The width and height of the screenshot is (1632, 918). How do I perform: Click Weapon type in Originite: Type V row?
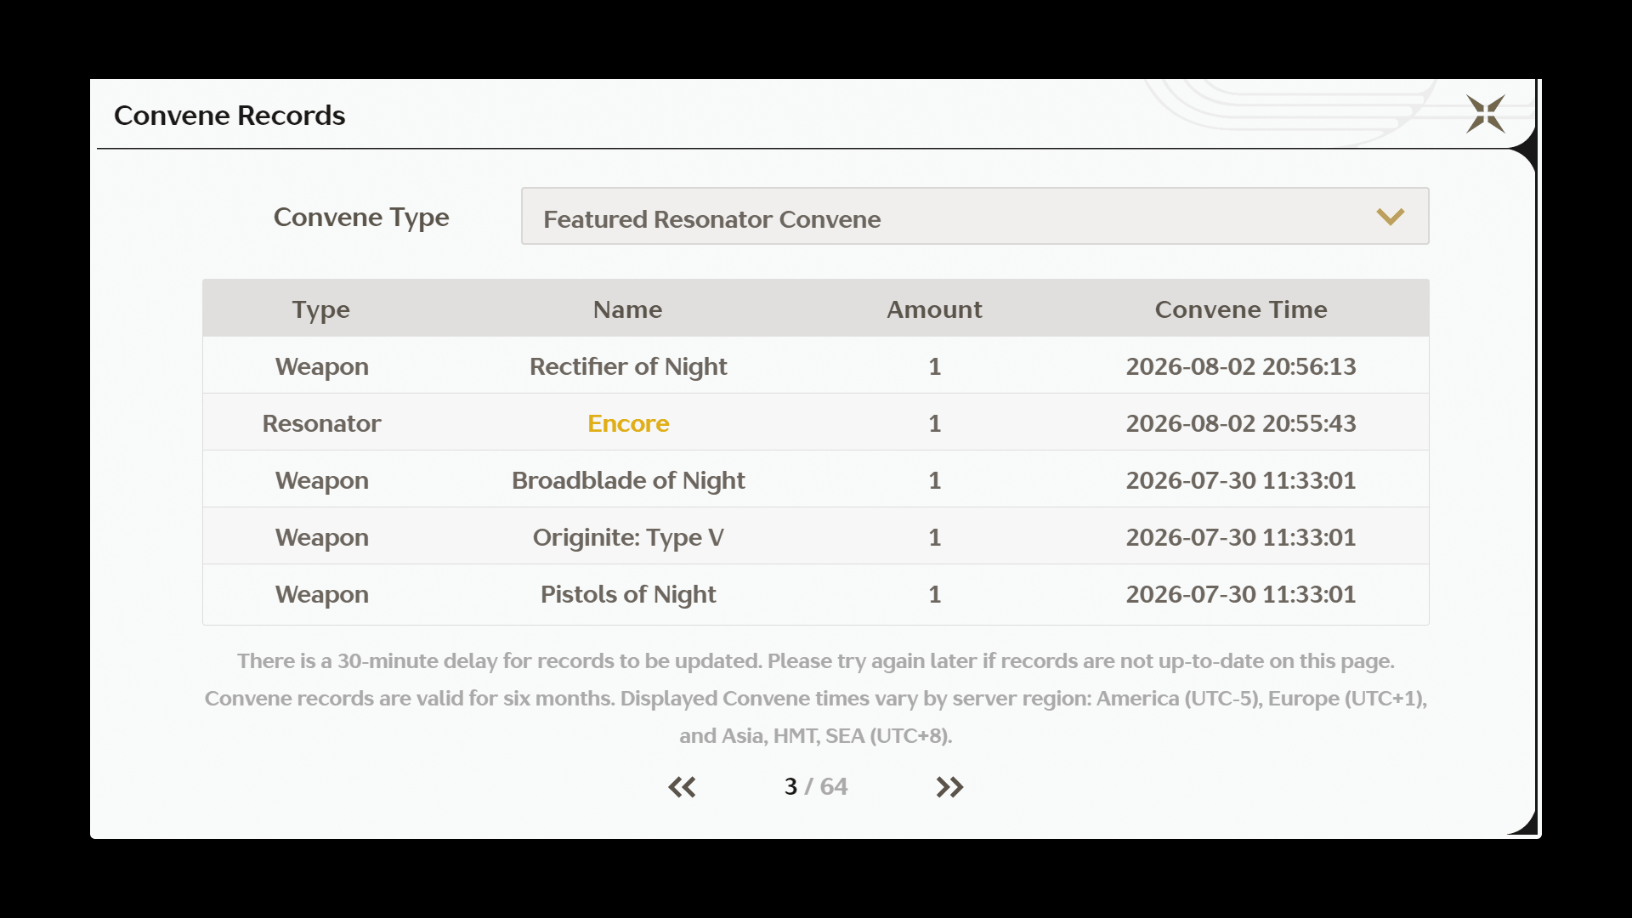[x=321, y=538]
